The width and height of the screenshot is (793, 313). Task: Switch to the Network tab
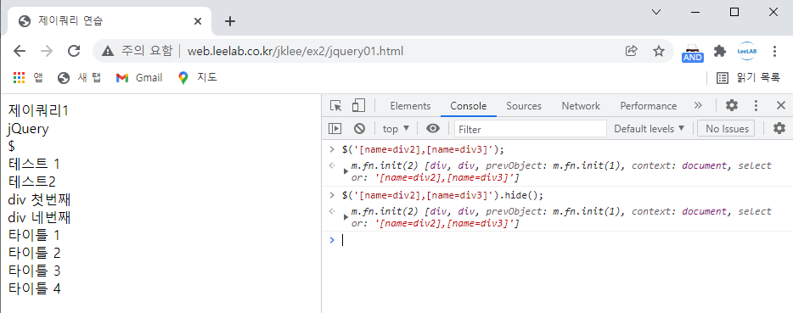pos(581,106)
